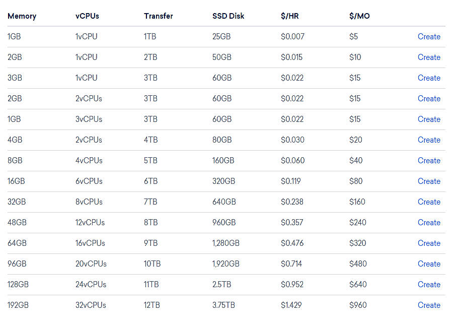Click the Transfer column header
460x326 pixels.
tap(158, 16)
